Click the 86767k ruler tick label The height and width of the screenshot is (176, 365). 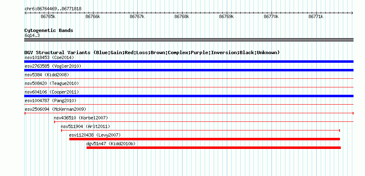[x=137, y=16]
